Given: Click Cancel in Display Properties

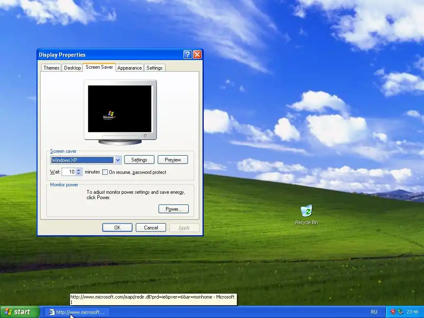Looking at the screenshot, I should pos(151,228).
